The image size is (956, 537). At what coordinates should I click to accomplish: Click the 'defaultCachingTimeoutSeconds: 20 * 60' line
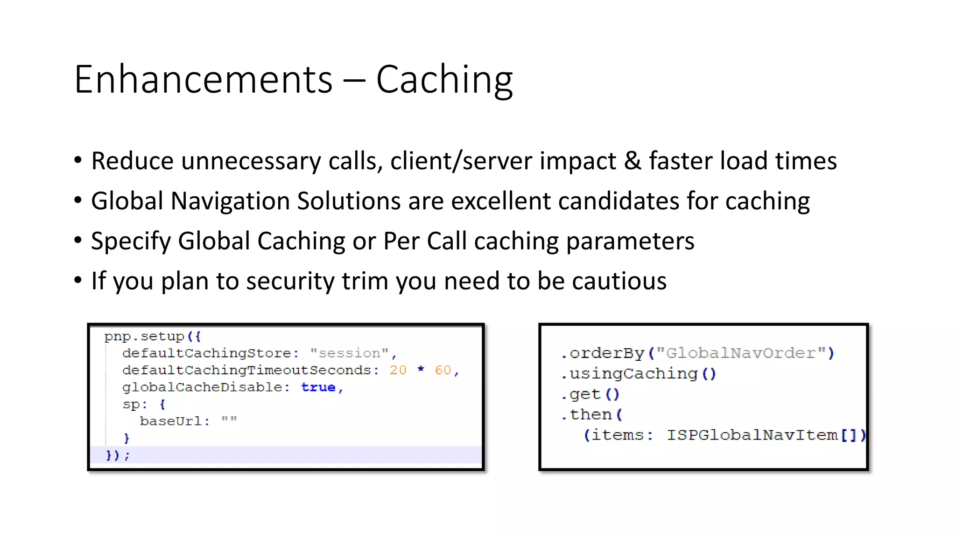click(291, 371)
